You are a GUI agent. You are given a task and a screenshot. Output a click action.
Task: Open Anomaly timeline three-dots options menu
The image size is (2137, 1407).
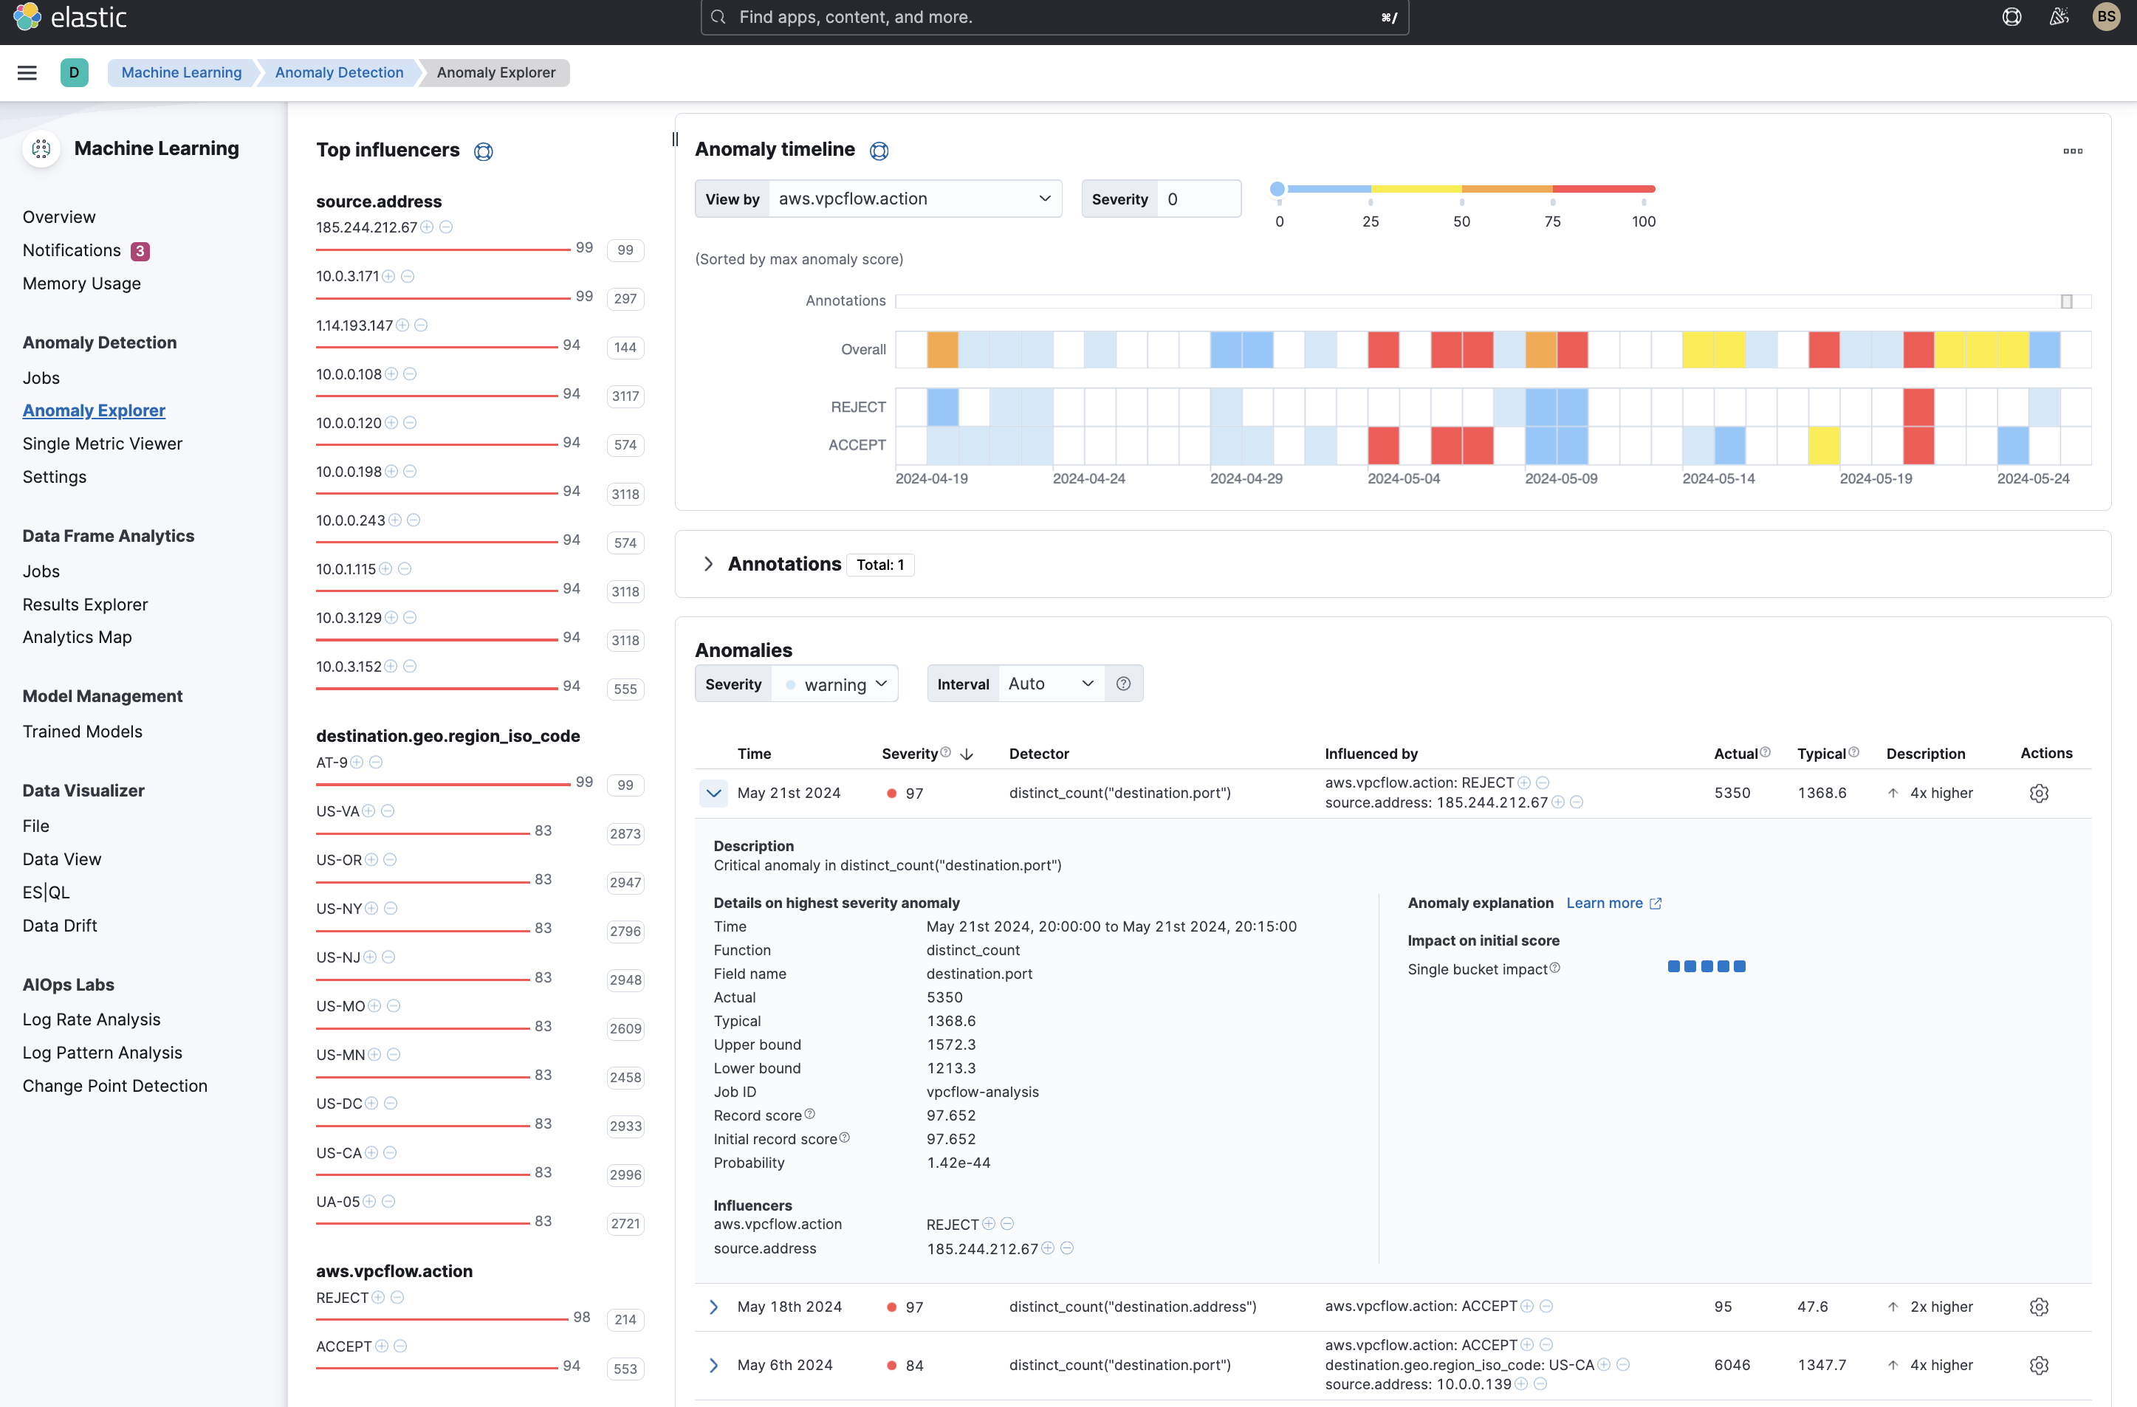click(x=2072, y=151)
